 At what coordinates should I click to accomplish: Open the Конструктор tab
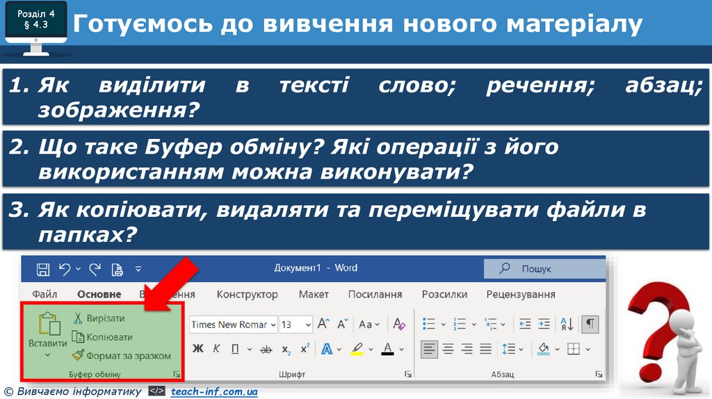click(247, 294)
